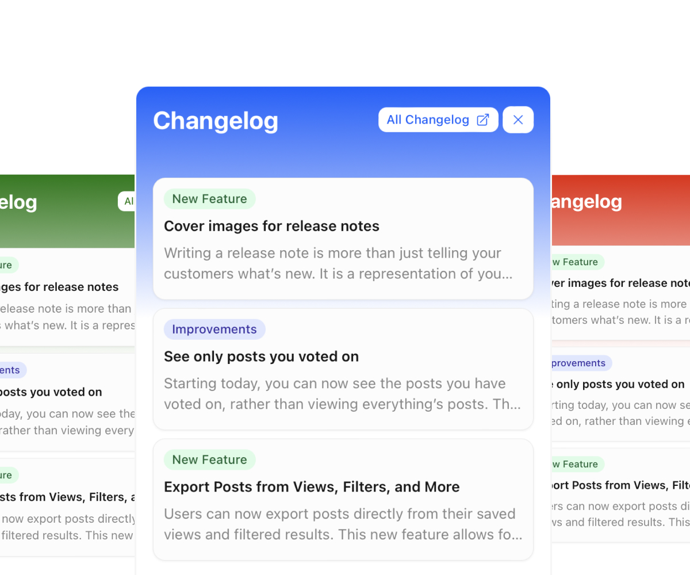
Task: Click the New Feature tag above Export Posts
Action: click(209, 460)
